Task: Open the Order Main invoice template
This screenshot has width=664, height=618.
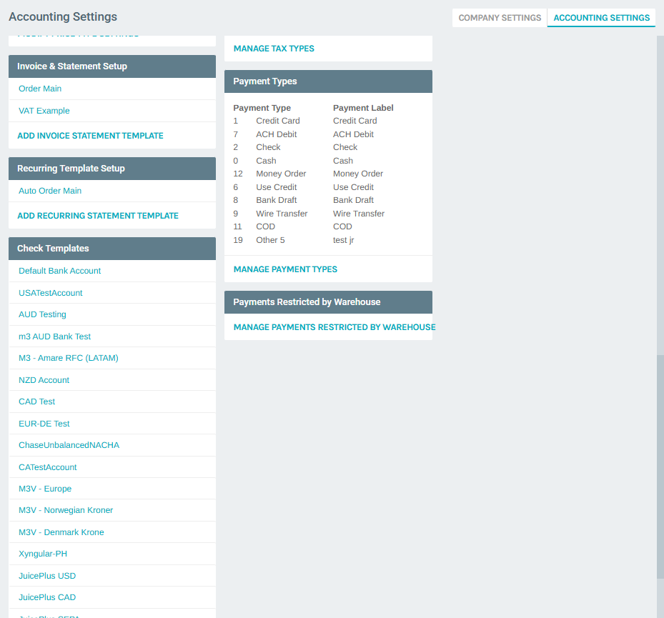Action: click(x=40, y=89)
